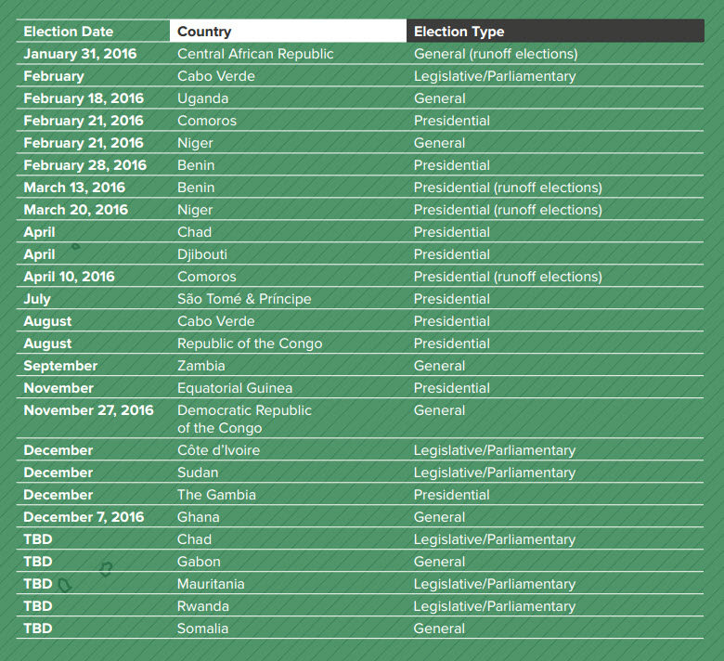Select the Djibouti country cell
This screenshot has width=724, height=661.
tap(202, 254)
